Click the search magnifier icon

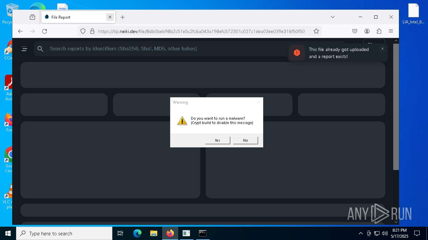click(x=40, y=49)
